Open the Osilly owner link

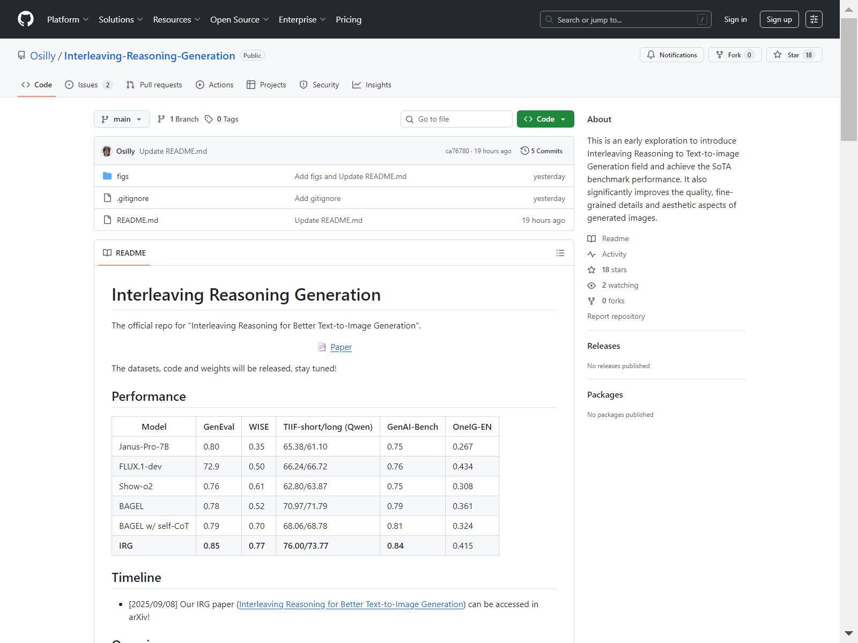(x=43, y=56)
